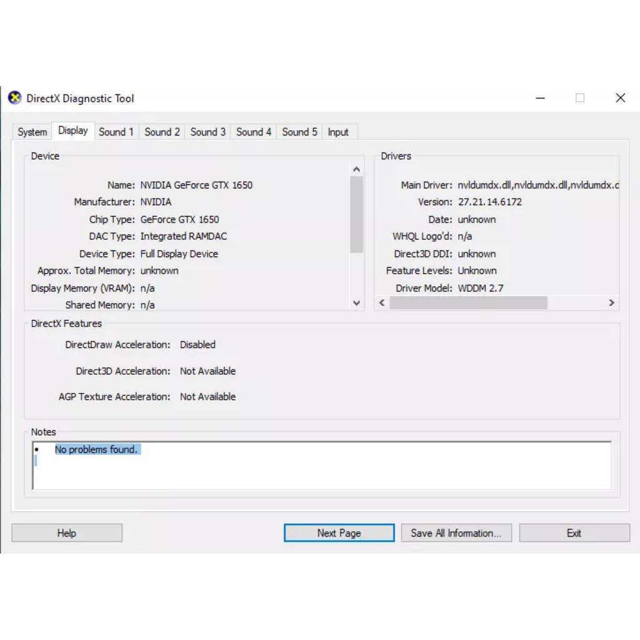Screen dimensions: 640x640
Task: Click right arrow of Drivers scrollbar
Action: pyautogui.click(x=612, y=303)
